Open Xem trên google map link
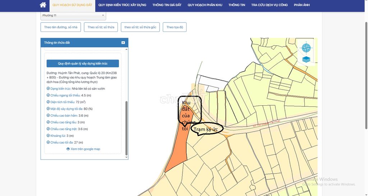This screenshot has height=196, width=368. point(85,149)
